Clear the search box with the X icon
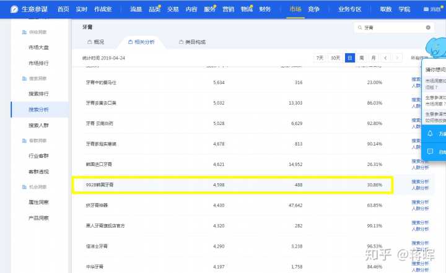This screenshot has width=446, height=273. (x=428, y=28)
